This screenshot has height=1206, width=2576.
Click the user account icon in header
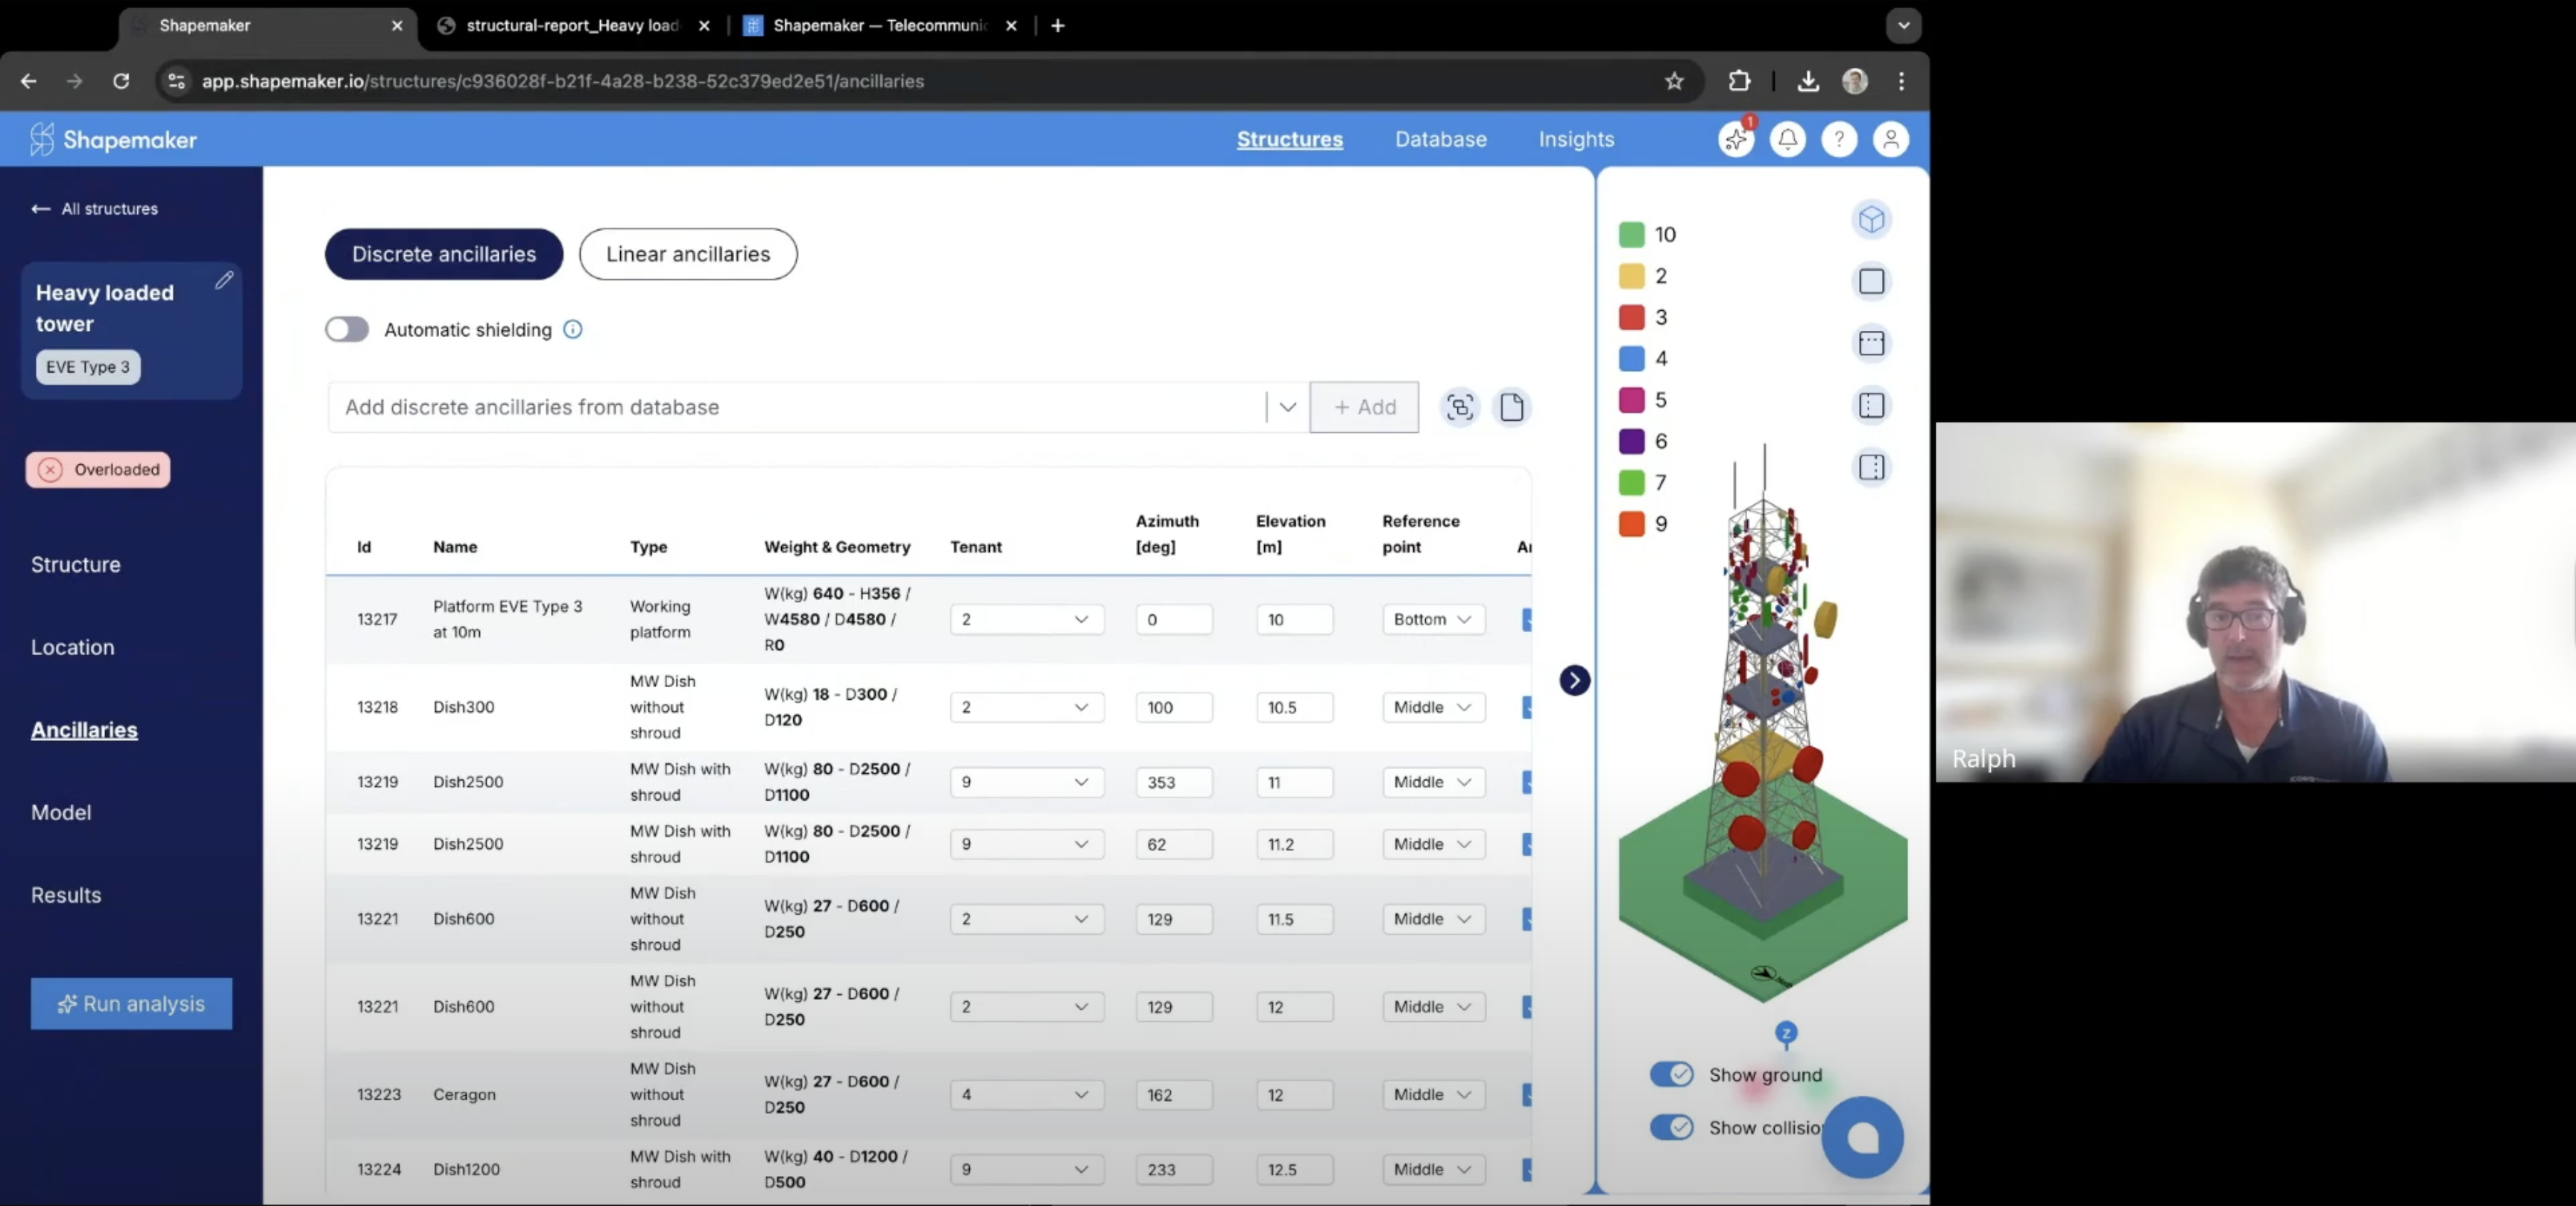coord(1891,139)
